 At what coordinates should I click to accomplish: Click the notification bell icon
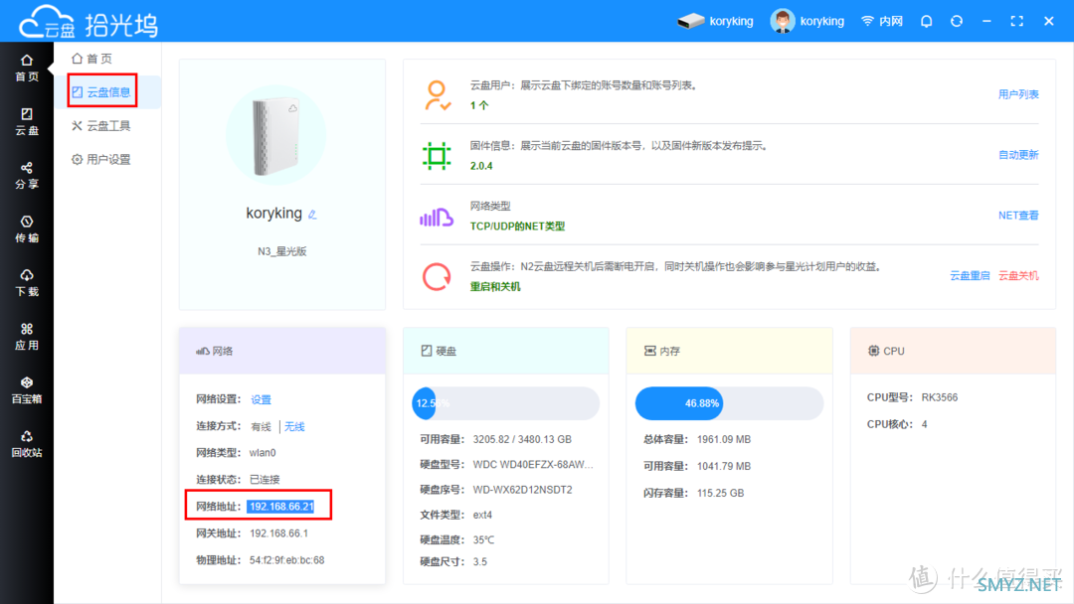[926, 21]
